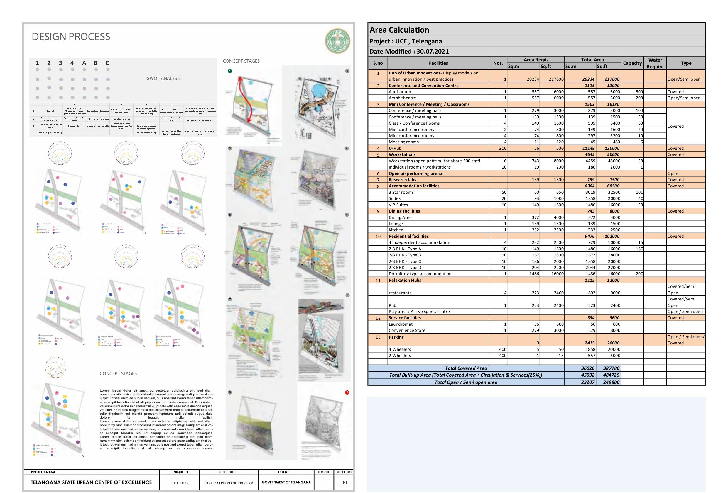Click the 'Type' column header
The image size is (728, 493).
pos(686,63)
